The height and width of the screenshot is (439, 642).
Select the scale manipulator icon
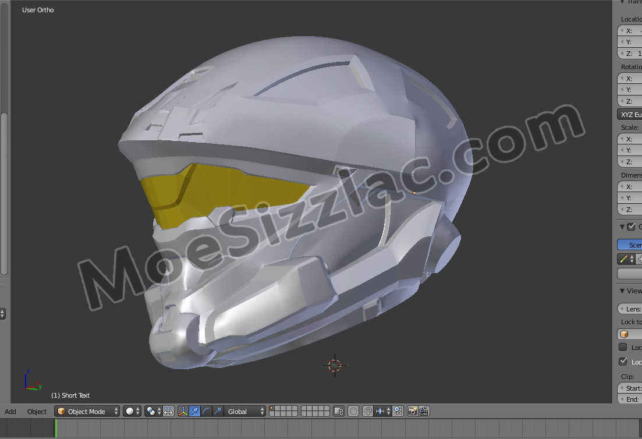(218, 411)
